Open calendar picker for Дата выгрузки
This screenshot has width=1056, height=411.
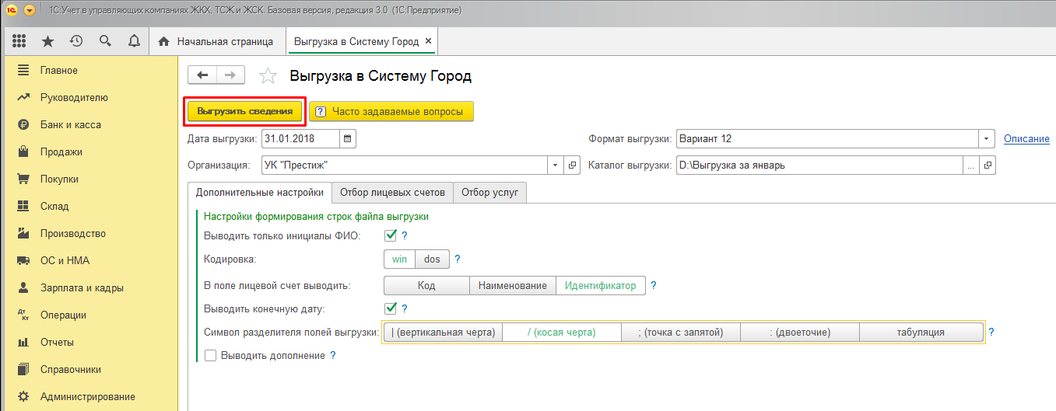tap(348, 139)
